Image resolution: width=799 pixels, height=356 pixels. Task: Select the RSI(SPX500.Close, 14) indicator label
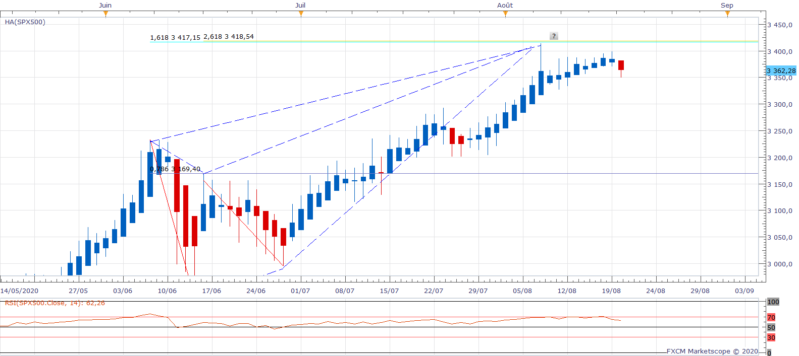click(55, 303)
